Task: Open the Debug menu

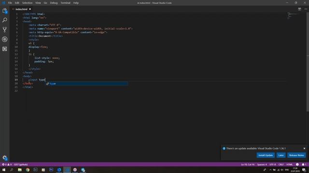Action: coord(54,3)
